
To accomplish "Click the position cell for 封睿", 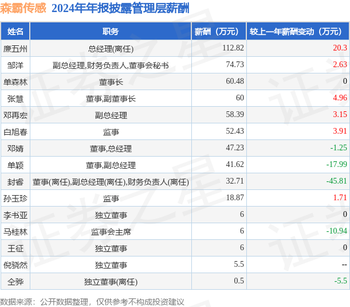I will pos(111,182).
